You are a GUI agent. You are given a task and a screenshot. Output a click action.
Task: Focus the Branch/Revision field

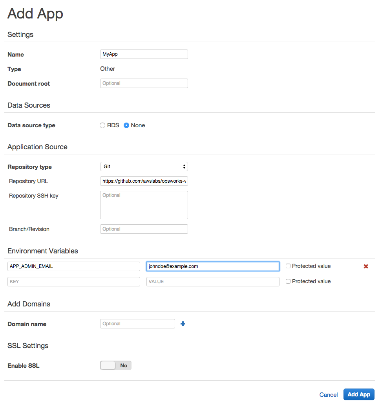[x=144, y=229]
